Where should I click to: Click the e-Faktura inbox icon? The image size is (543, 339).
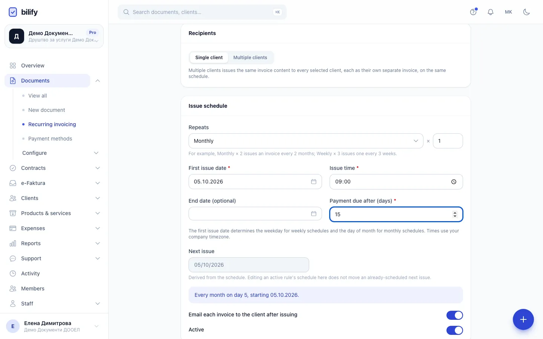tap(13, 183)
